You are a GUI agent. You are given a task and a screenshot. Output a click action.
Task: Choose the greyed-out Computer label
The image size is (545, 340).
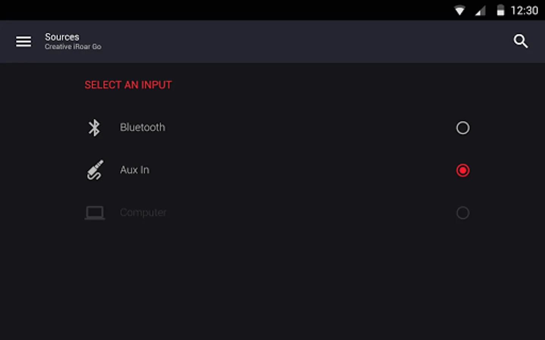(143, 212)
